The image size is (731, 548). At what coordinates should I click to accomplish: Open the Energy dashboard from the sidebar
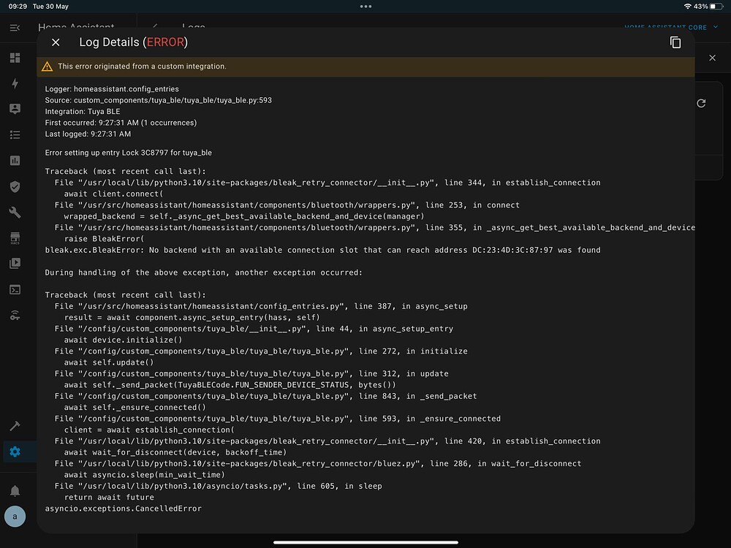click(15, 83)
